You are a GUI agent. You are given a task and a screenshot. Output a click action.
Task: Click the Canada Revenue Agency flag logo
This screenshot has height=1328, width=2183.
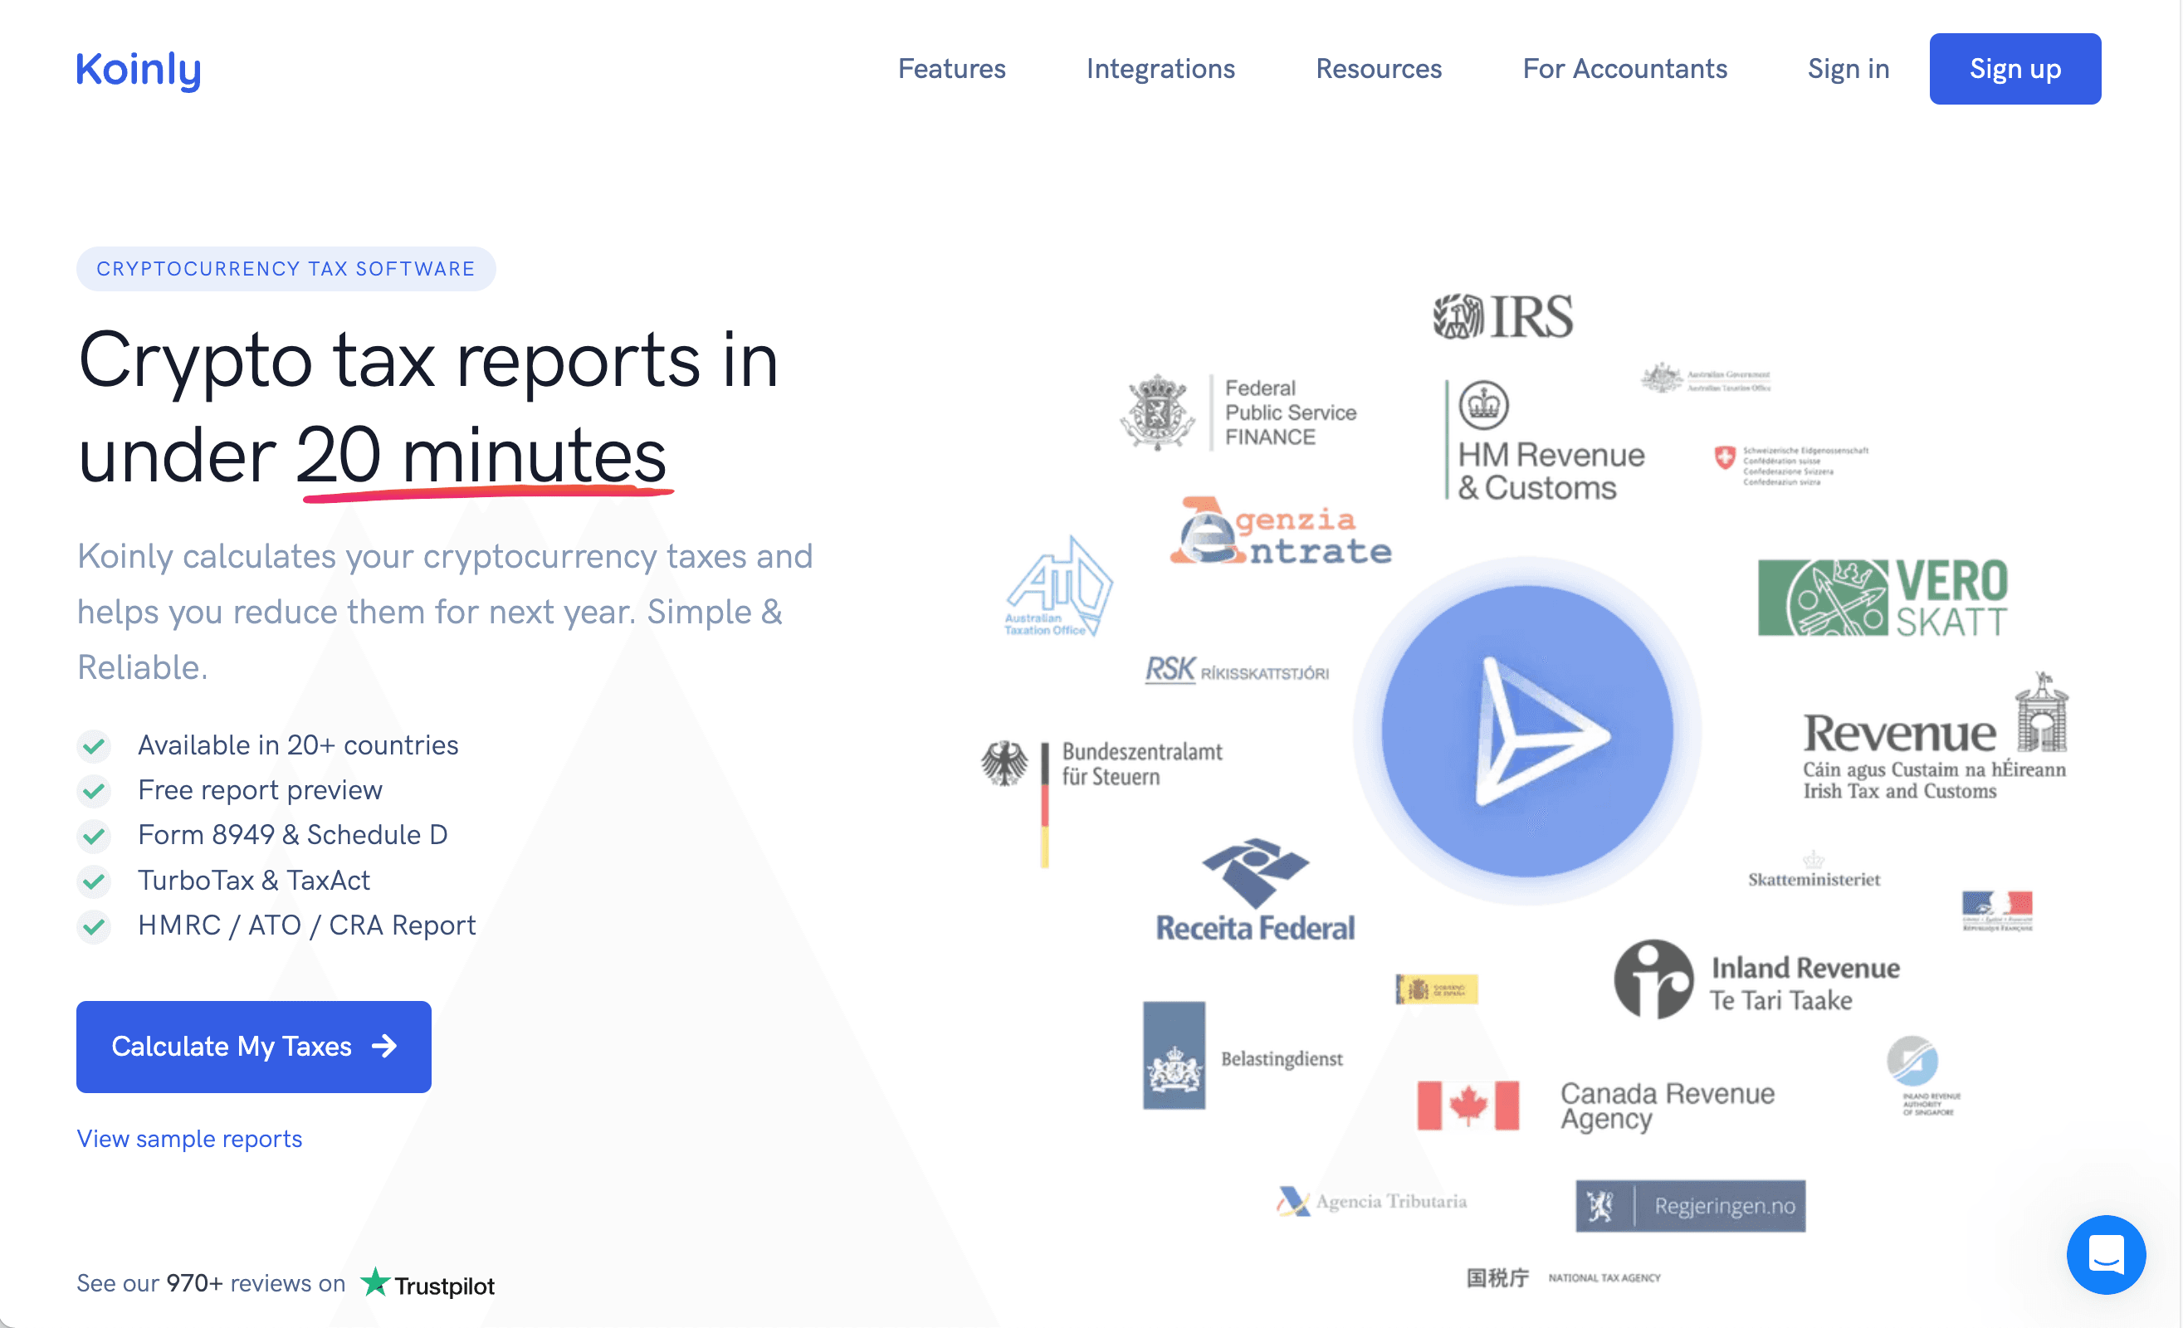pyautogui.click(x=1468, y=1105)
